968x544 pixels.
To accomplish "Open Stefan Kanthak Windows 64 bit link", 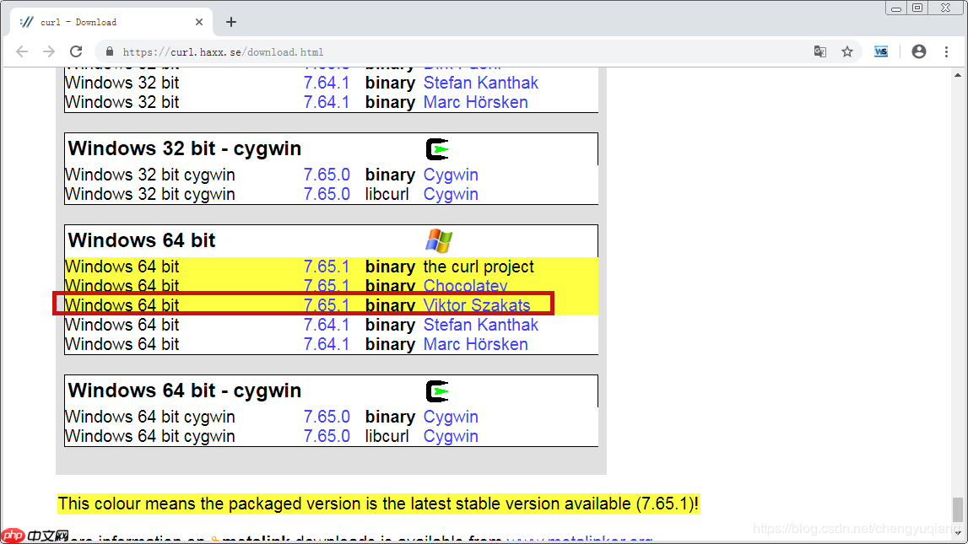I will (x=481, y=325).
